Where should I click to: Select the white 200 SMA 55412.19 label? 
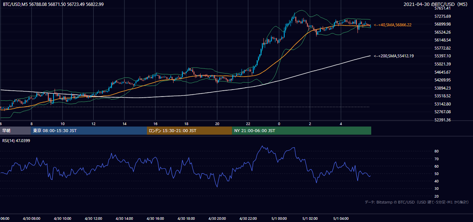point(394,56)
